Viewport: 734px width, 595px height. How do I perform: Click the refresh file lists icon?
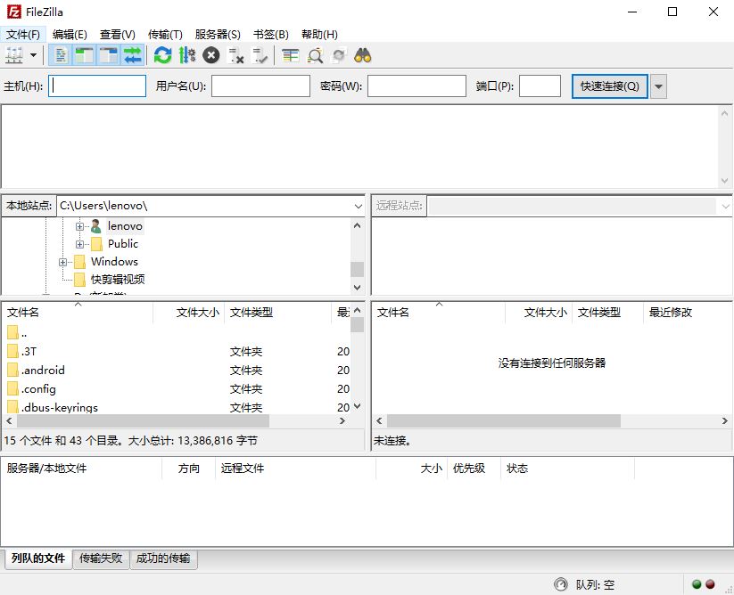[162, 55]
